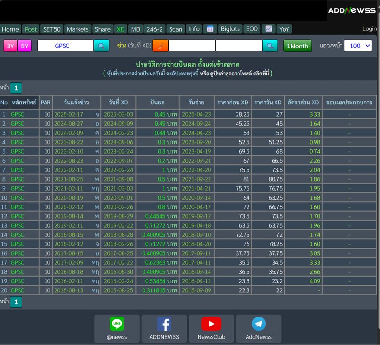Click the 1Month button
Screen dimensions: 380x345
(297, 46)
